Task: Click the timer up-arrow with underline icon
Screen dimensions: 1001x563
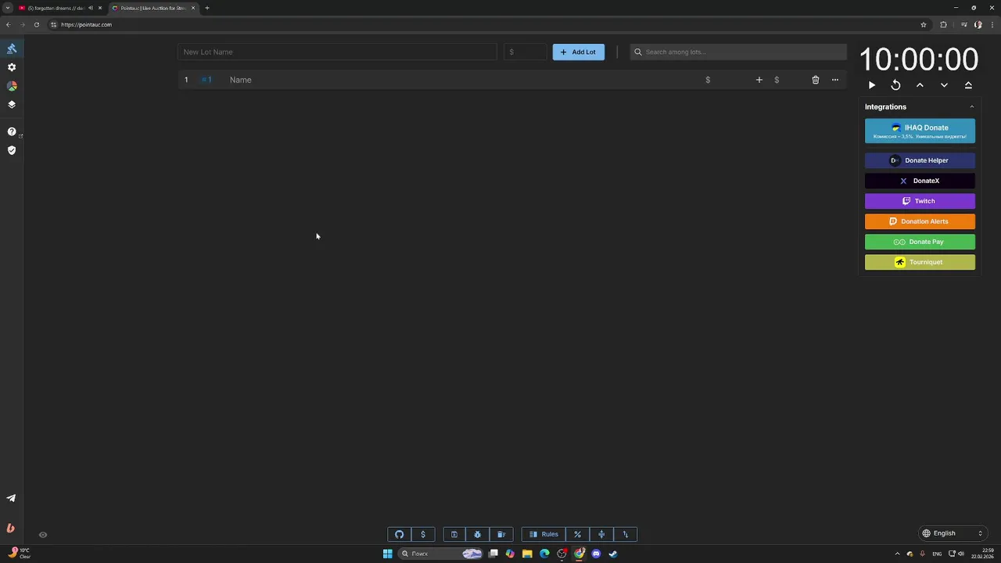Action: coord(968,85)
